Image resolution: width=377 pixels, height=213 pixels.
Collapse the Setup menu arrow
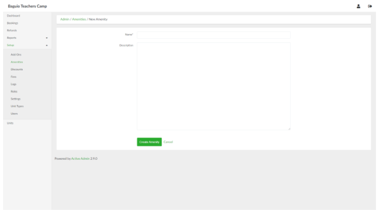point(47,45)
